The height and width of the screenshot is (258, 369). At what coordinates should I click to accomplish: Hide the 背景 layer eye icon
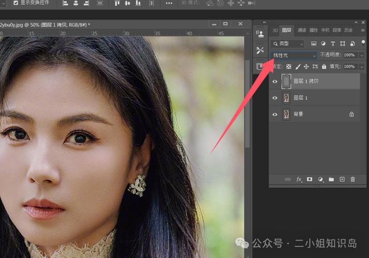tap(275, 114)
